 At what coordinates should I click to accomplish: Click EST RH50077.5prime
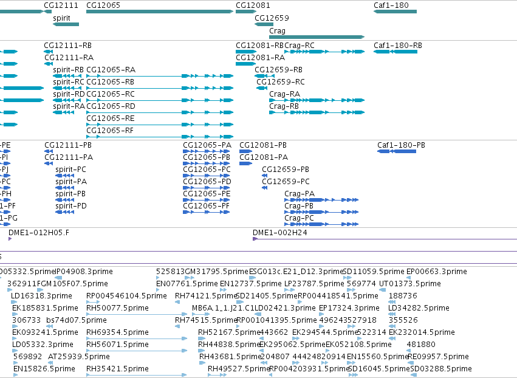click(x=117, y=308)
